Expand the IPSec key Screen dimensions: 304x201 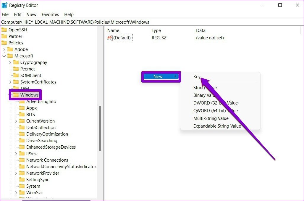coord(16,154)
